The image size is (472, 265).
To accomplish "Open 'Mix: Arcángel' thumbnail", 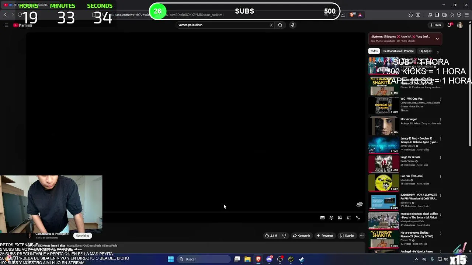I will pos(383,126).
